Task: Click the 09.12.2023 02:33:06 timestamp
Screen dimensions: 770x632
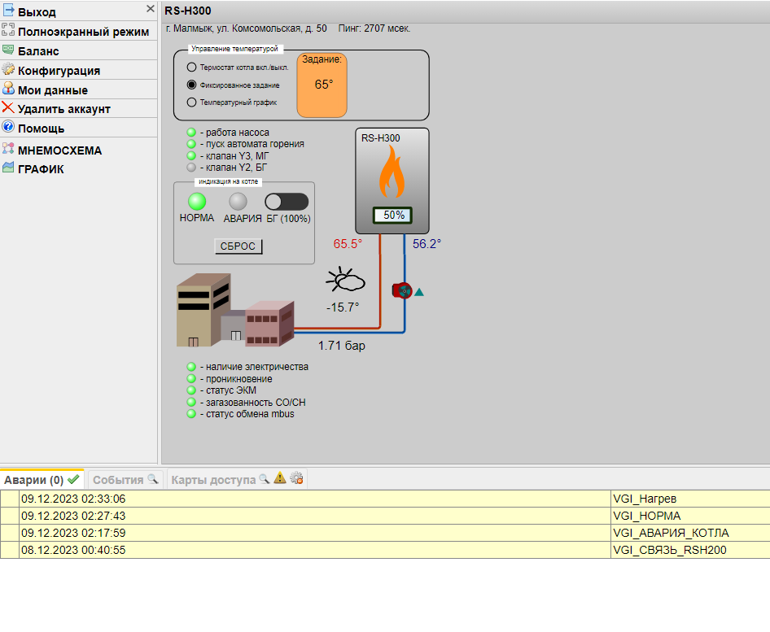Action: click(73, 499)
